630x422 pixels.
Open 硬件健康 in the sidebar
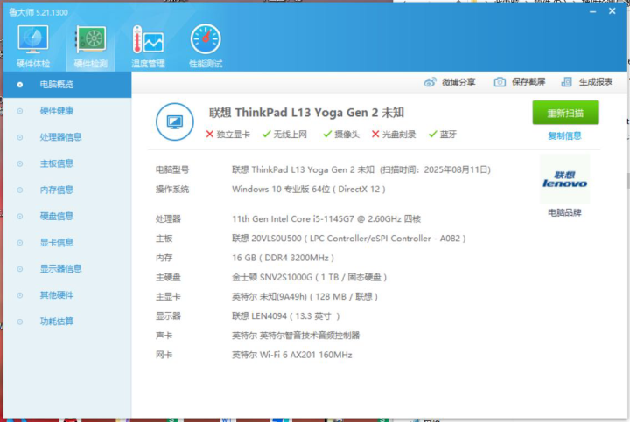(x=67, y=111)
